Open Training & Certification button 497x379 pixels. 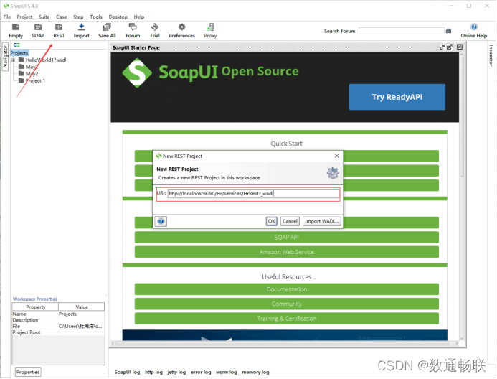(x=287, y=319)
